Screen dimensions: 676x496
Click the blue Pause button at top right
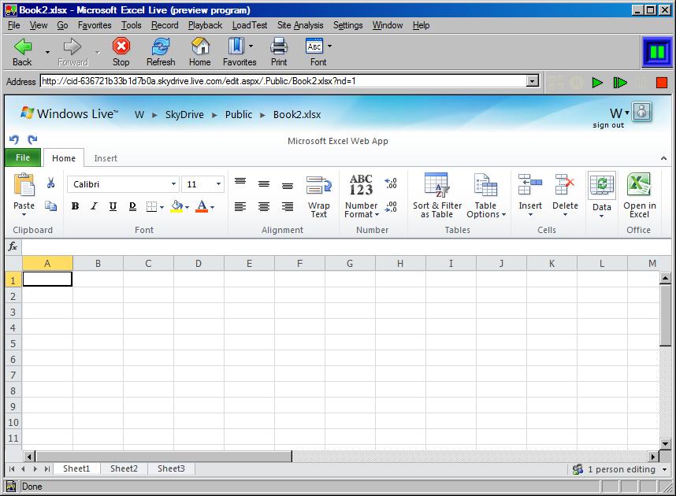[657, 52]
